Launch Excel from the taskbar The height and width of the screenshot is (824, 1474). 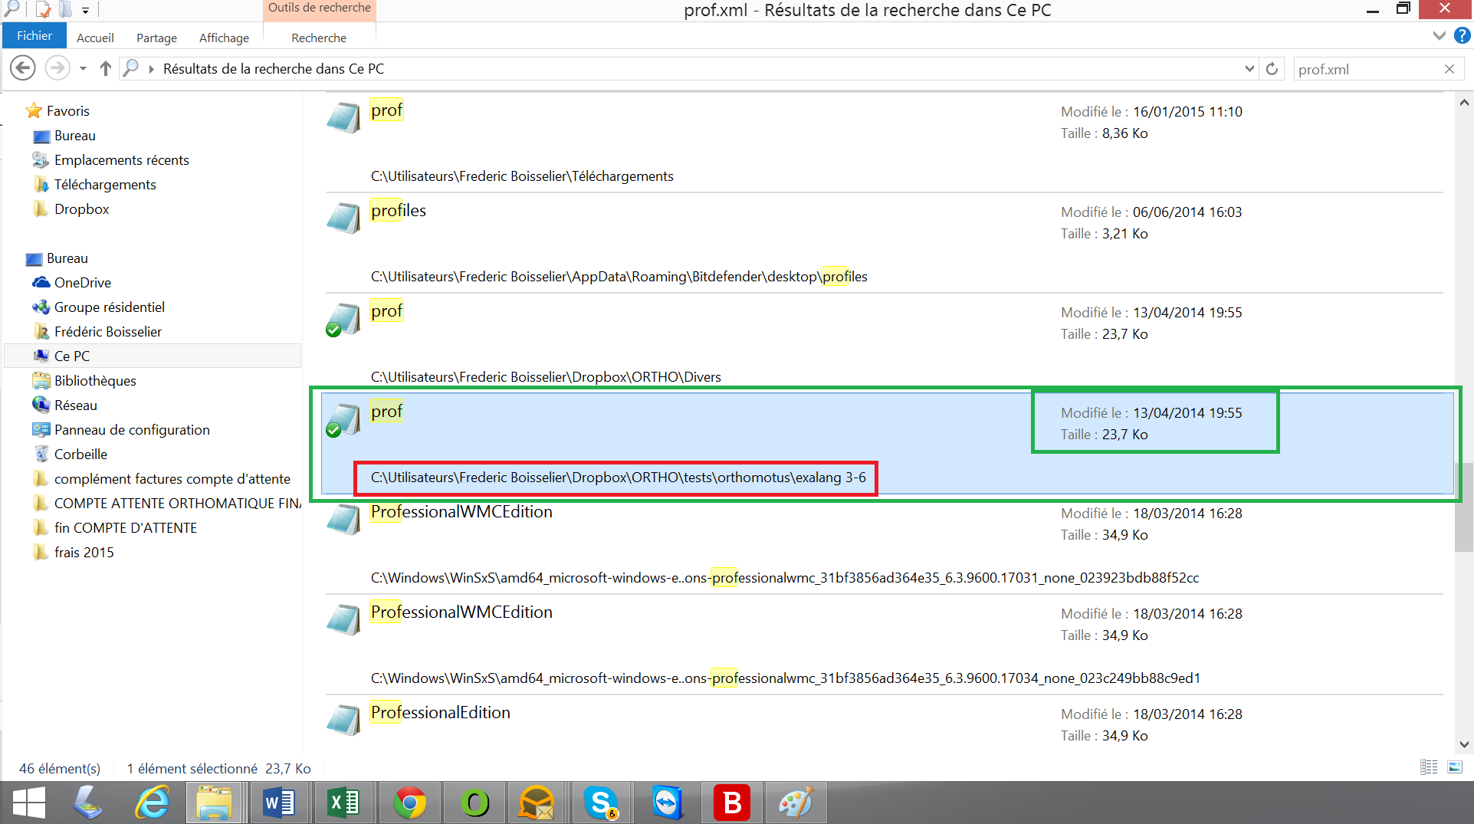coord(344,803)
